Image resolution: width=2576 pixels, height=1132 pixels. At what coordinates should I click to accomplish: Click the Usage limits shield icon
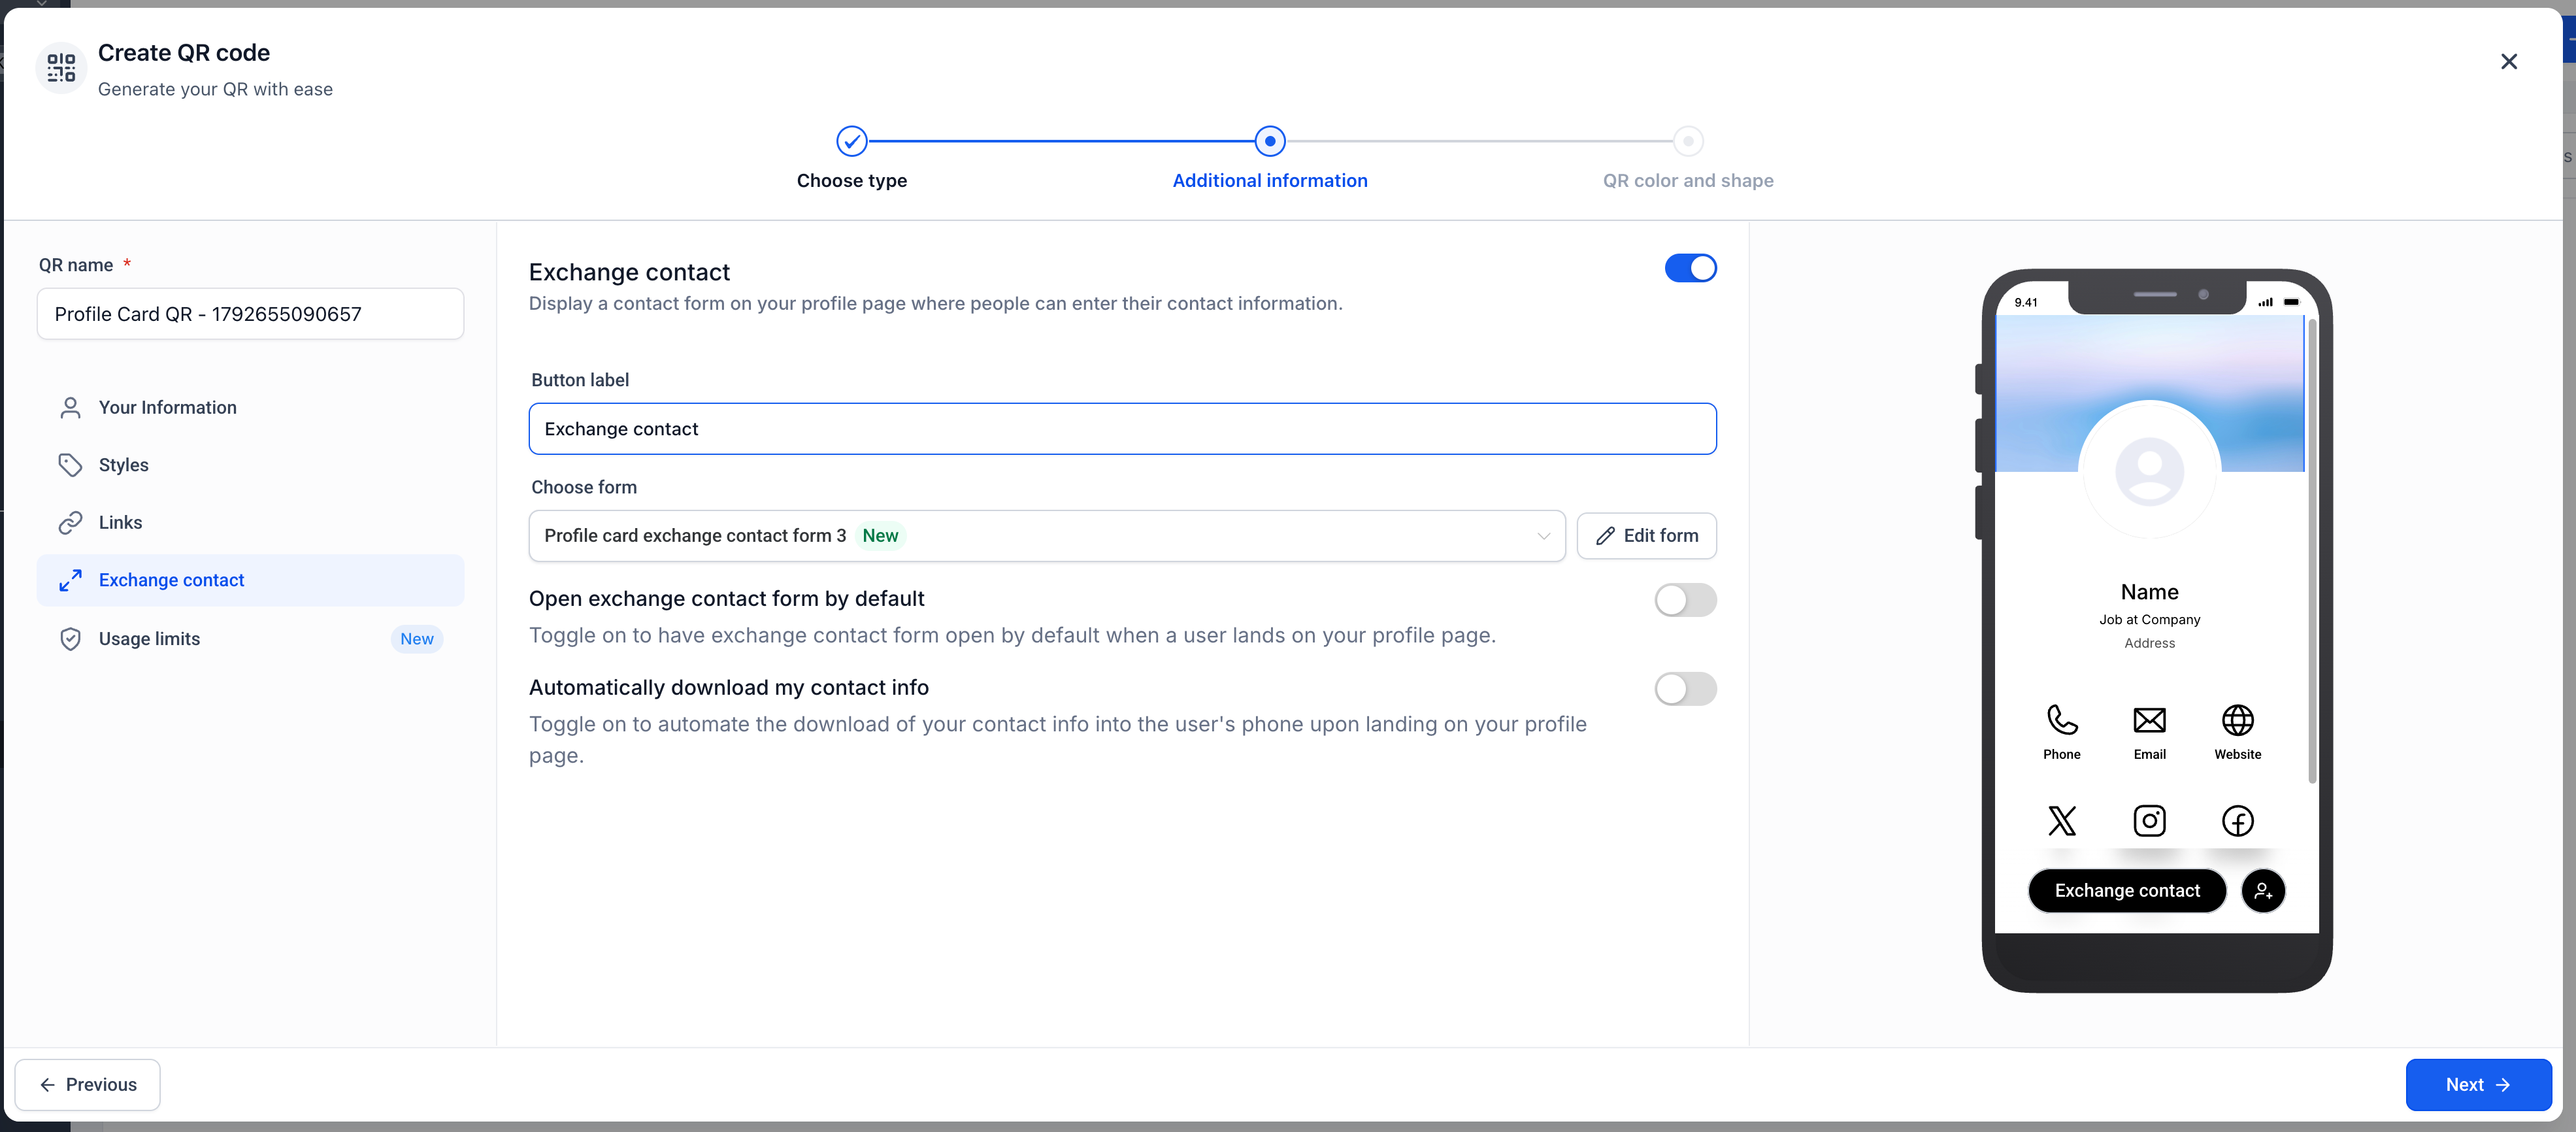pos(70,639)
